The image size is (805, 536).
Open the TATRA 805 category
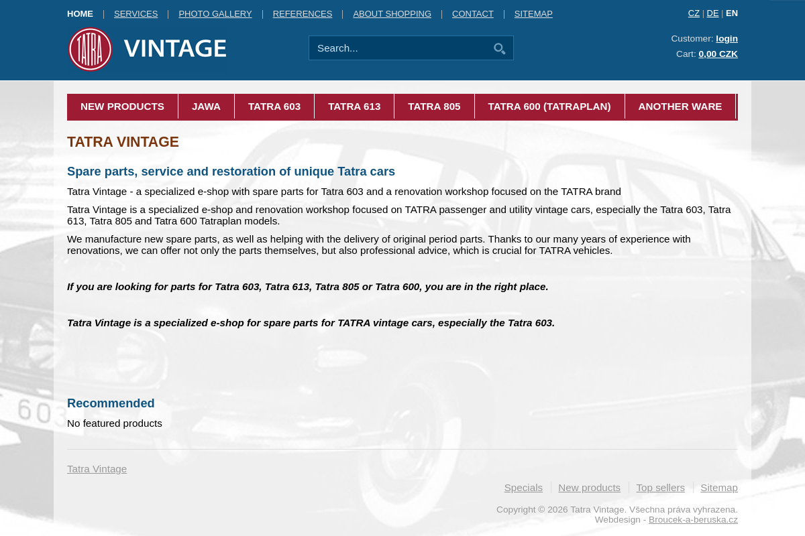point(434,107)
